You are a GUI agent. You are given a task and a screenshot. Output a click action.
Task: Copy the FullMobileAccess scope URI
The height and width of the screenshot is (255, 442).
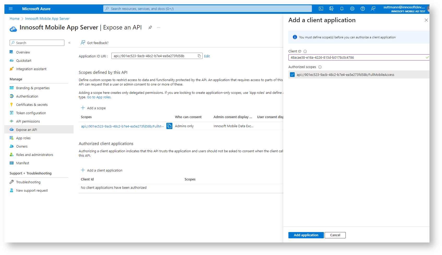point(169,126)
